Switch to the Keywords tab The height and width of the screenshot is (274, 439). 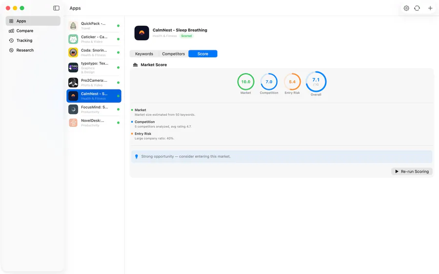[144, 54]
